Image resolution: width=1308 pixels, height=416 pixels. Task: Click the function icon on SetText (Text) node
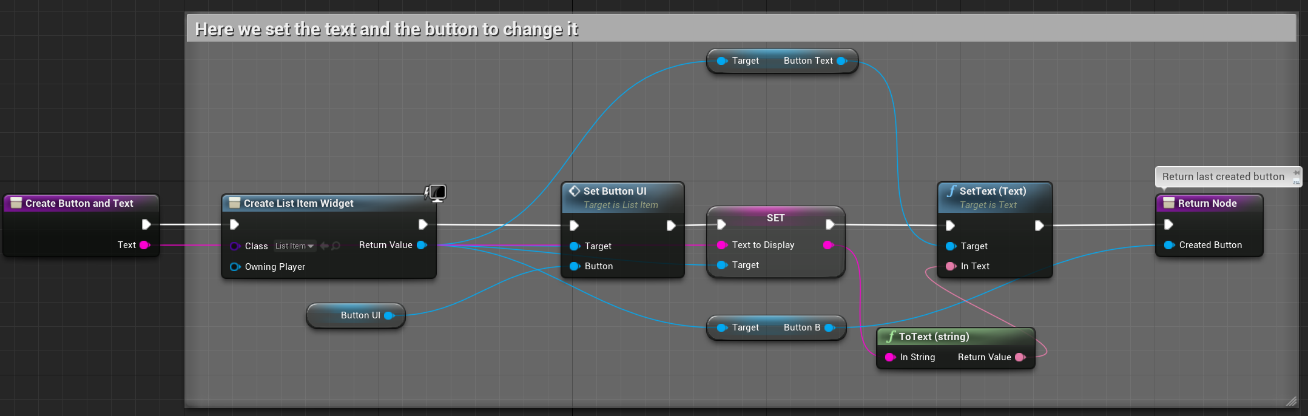(x=951, y=191)
